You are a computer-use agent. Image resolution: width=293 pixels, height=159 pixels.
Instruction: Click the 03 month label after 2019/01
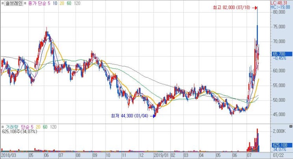tap(186, 155)
